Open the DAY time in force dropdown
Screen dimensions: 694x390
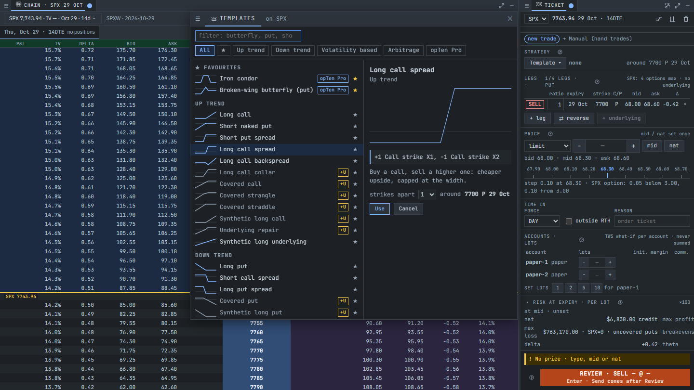coord(542,221)
